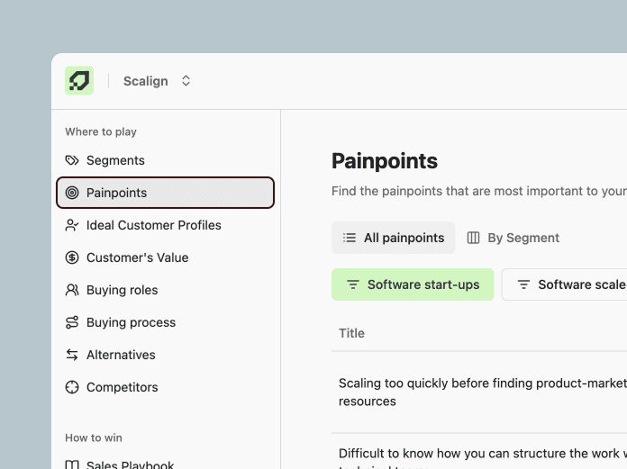
Task: Open Sales Playbook in the sidebar
Action: 165,464
